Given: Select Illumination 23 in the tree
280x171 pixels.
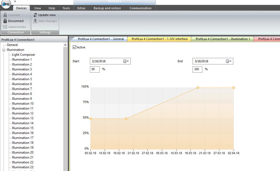Looking at the screenshot, I should 23,167.
